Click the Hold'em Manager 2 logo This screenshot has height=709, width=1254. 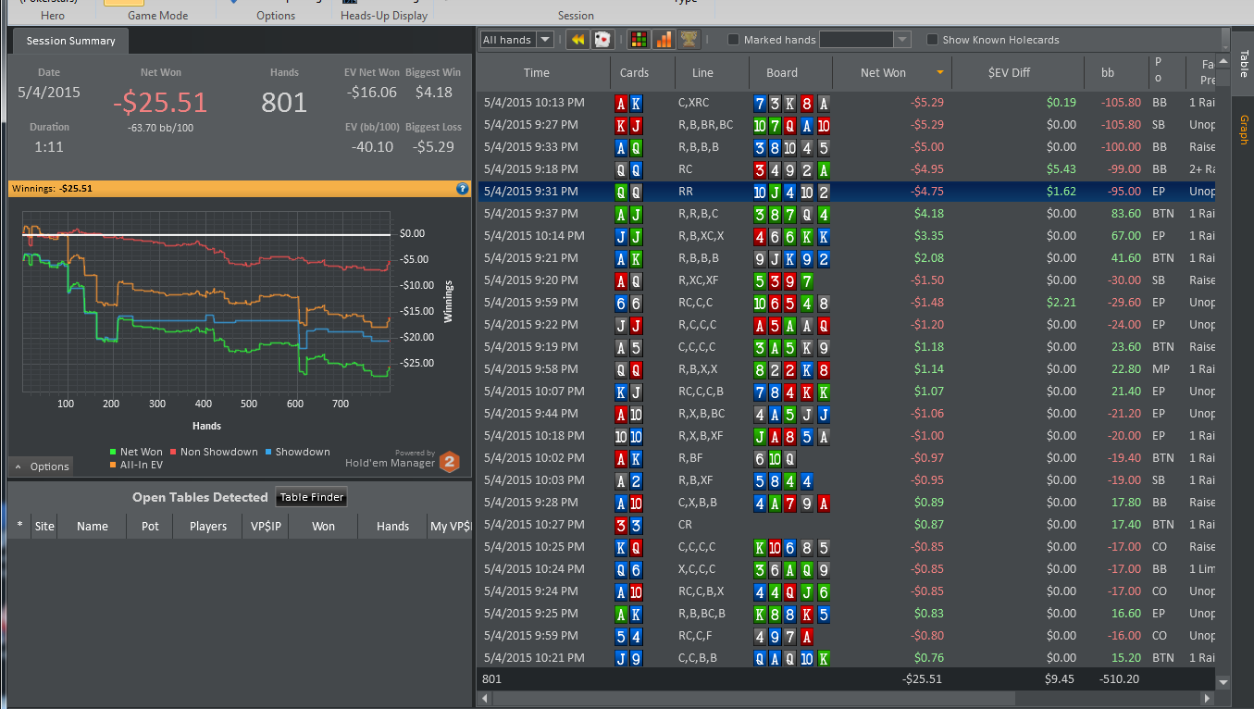(448, 462)
